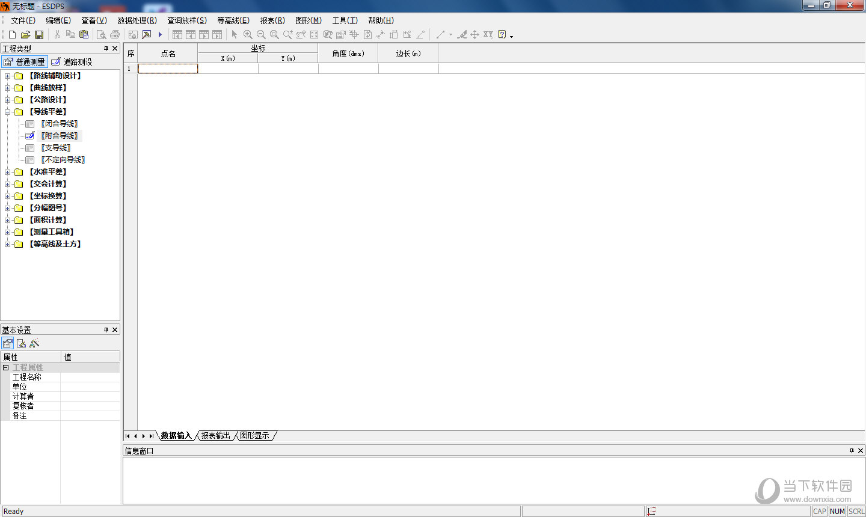Image resolution: width=866 pixels, height=517 pixels.
Task: Click the 点名 cell in row 1
Action: (x=168, y=69)
